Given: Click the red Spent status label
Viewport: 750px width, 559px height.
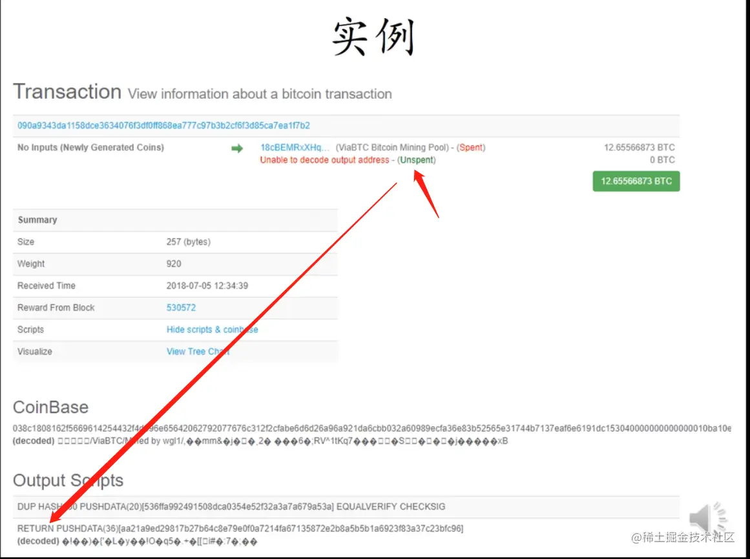Looking at the screenshot, I should point(471,147).
